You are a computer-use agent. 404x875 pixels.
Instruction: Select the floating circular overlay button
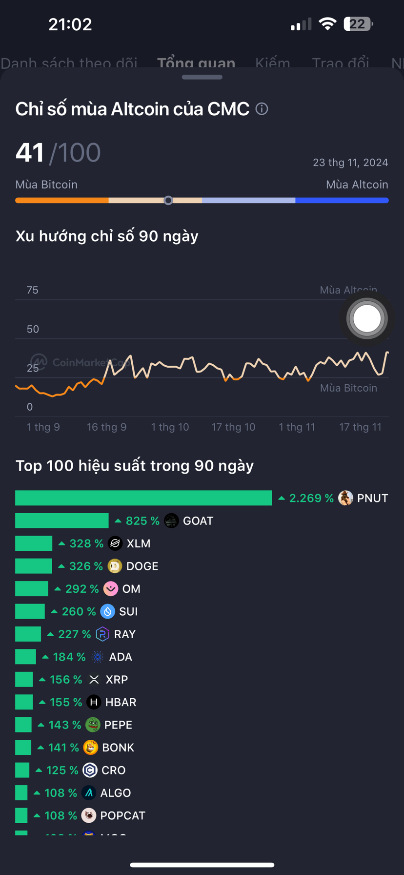point(367,318)
